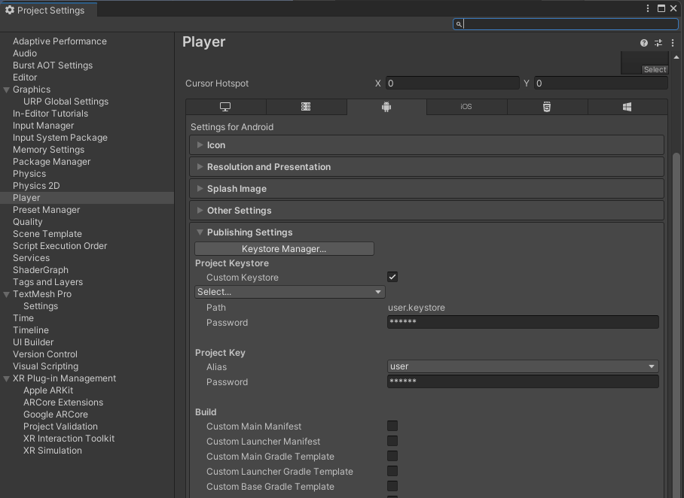Collapse the XR Plug-in Management arrow
The height and width of the screenshot is (498, 684).
click(6, 379)
